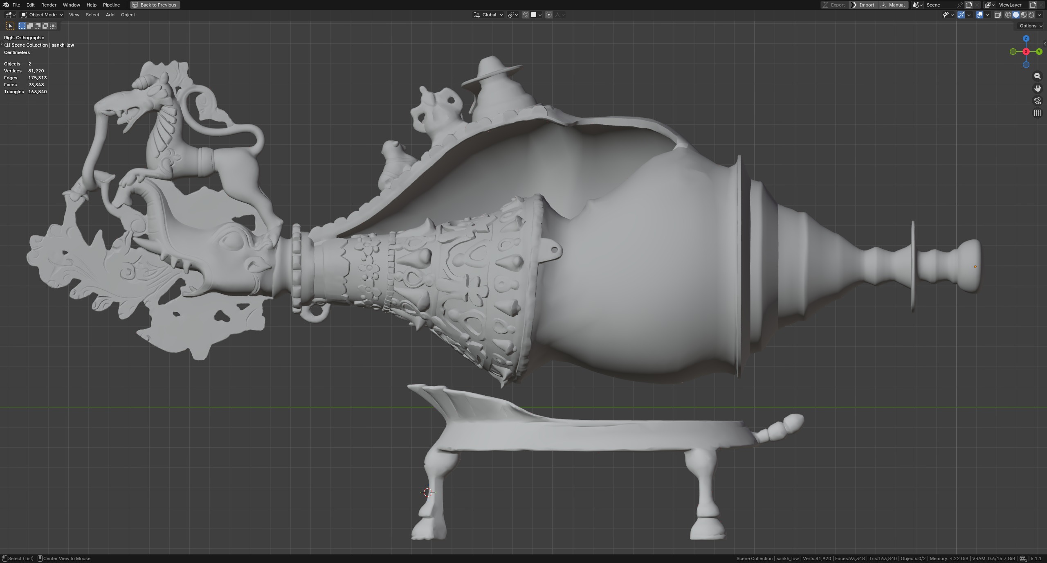Expand the snapping options dropdown

pos(537,15)
